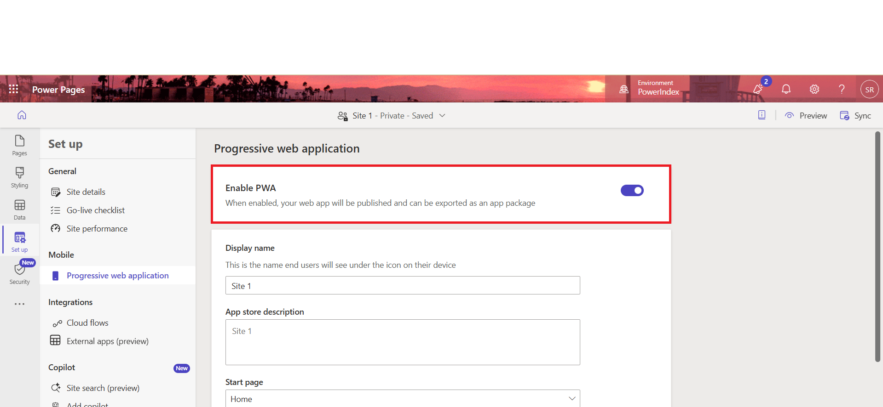The image size is (883, 407).
Task: Open the app launcher waffle icon
Action: point(14,89)
